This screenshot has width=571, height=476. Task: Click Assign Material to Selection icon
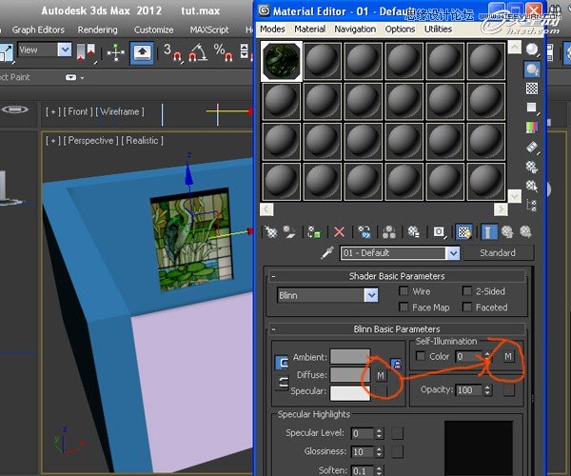click(x=314, y=231)
